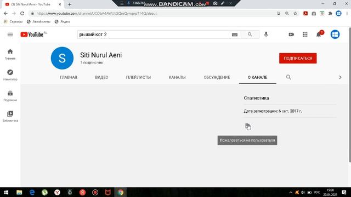Click the search magnifier button
The height and width of the screenshot is (197, 351).
[x=250, y=34]
